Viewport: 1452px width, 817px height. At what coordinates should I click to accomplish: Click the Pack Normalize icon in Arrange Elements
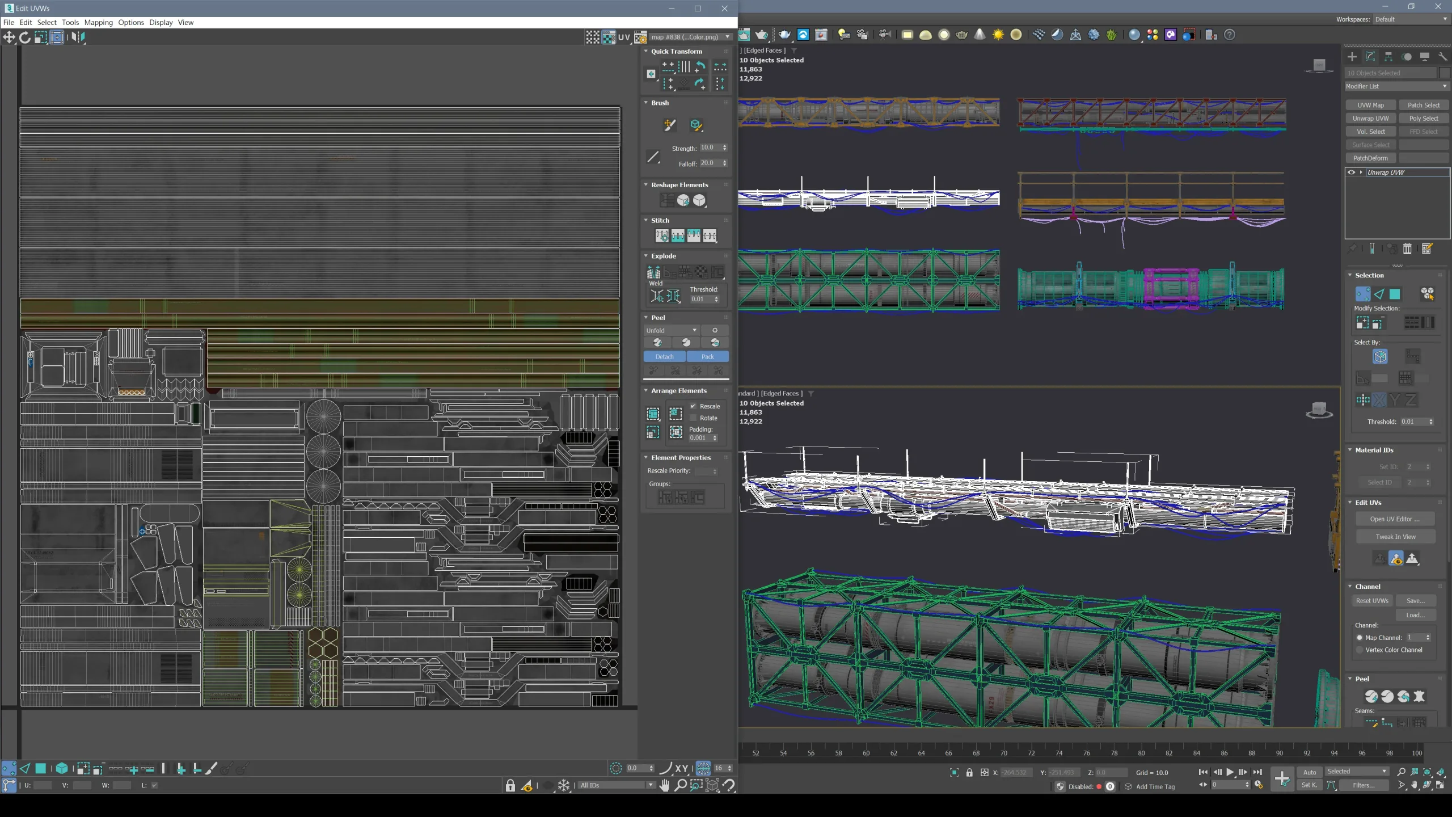653,414
